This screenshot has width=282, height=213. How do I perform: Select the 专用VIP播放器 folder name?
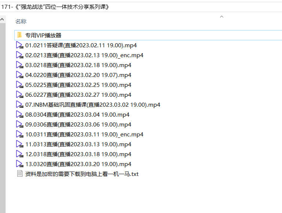point(43,35)
